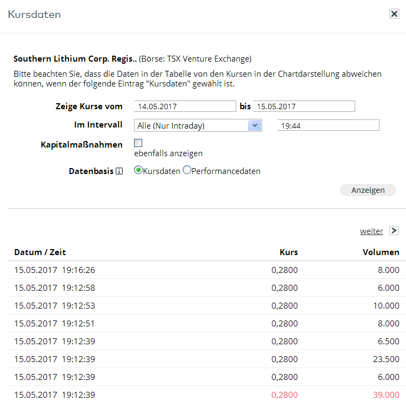Click the start date field 14.05.2017
The image size is (406, 401).
pos(185,106)
